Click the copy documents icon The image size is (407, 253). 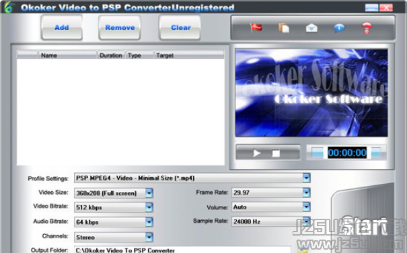(283, 28)
